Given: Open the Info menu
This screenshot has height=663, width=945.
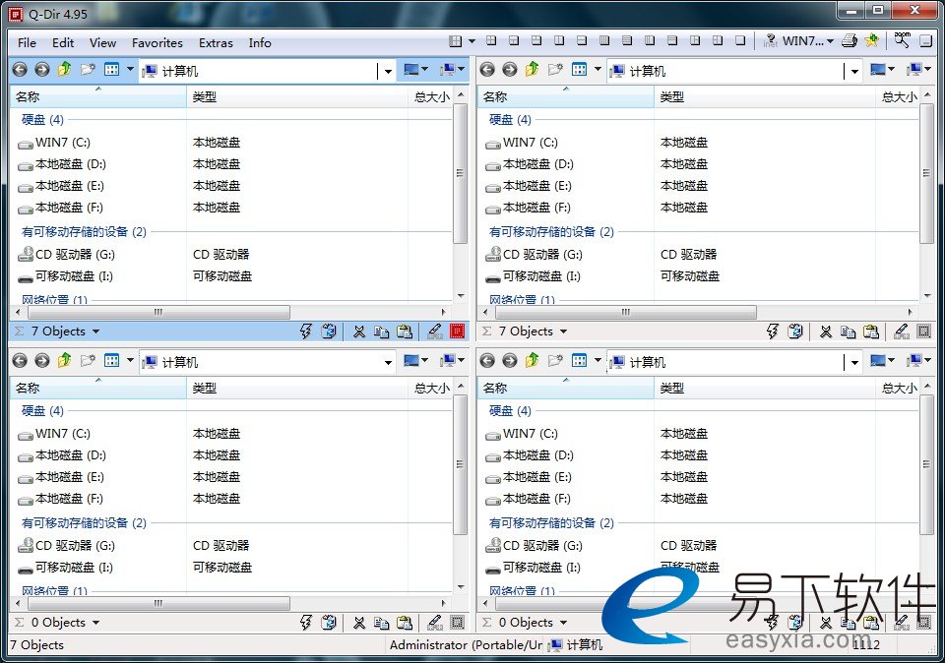Looking at the screenshot, I should [260, 42].
